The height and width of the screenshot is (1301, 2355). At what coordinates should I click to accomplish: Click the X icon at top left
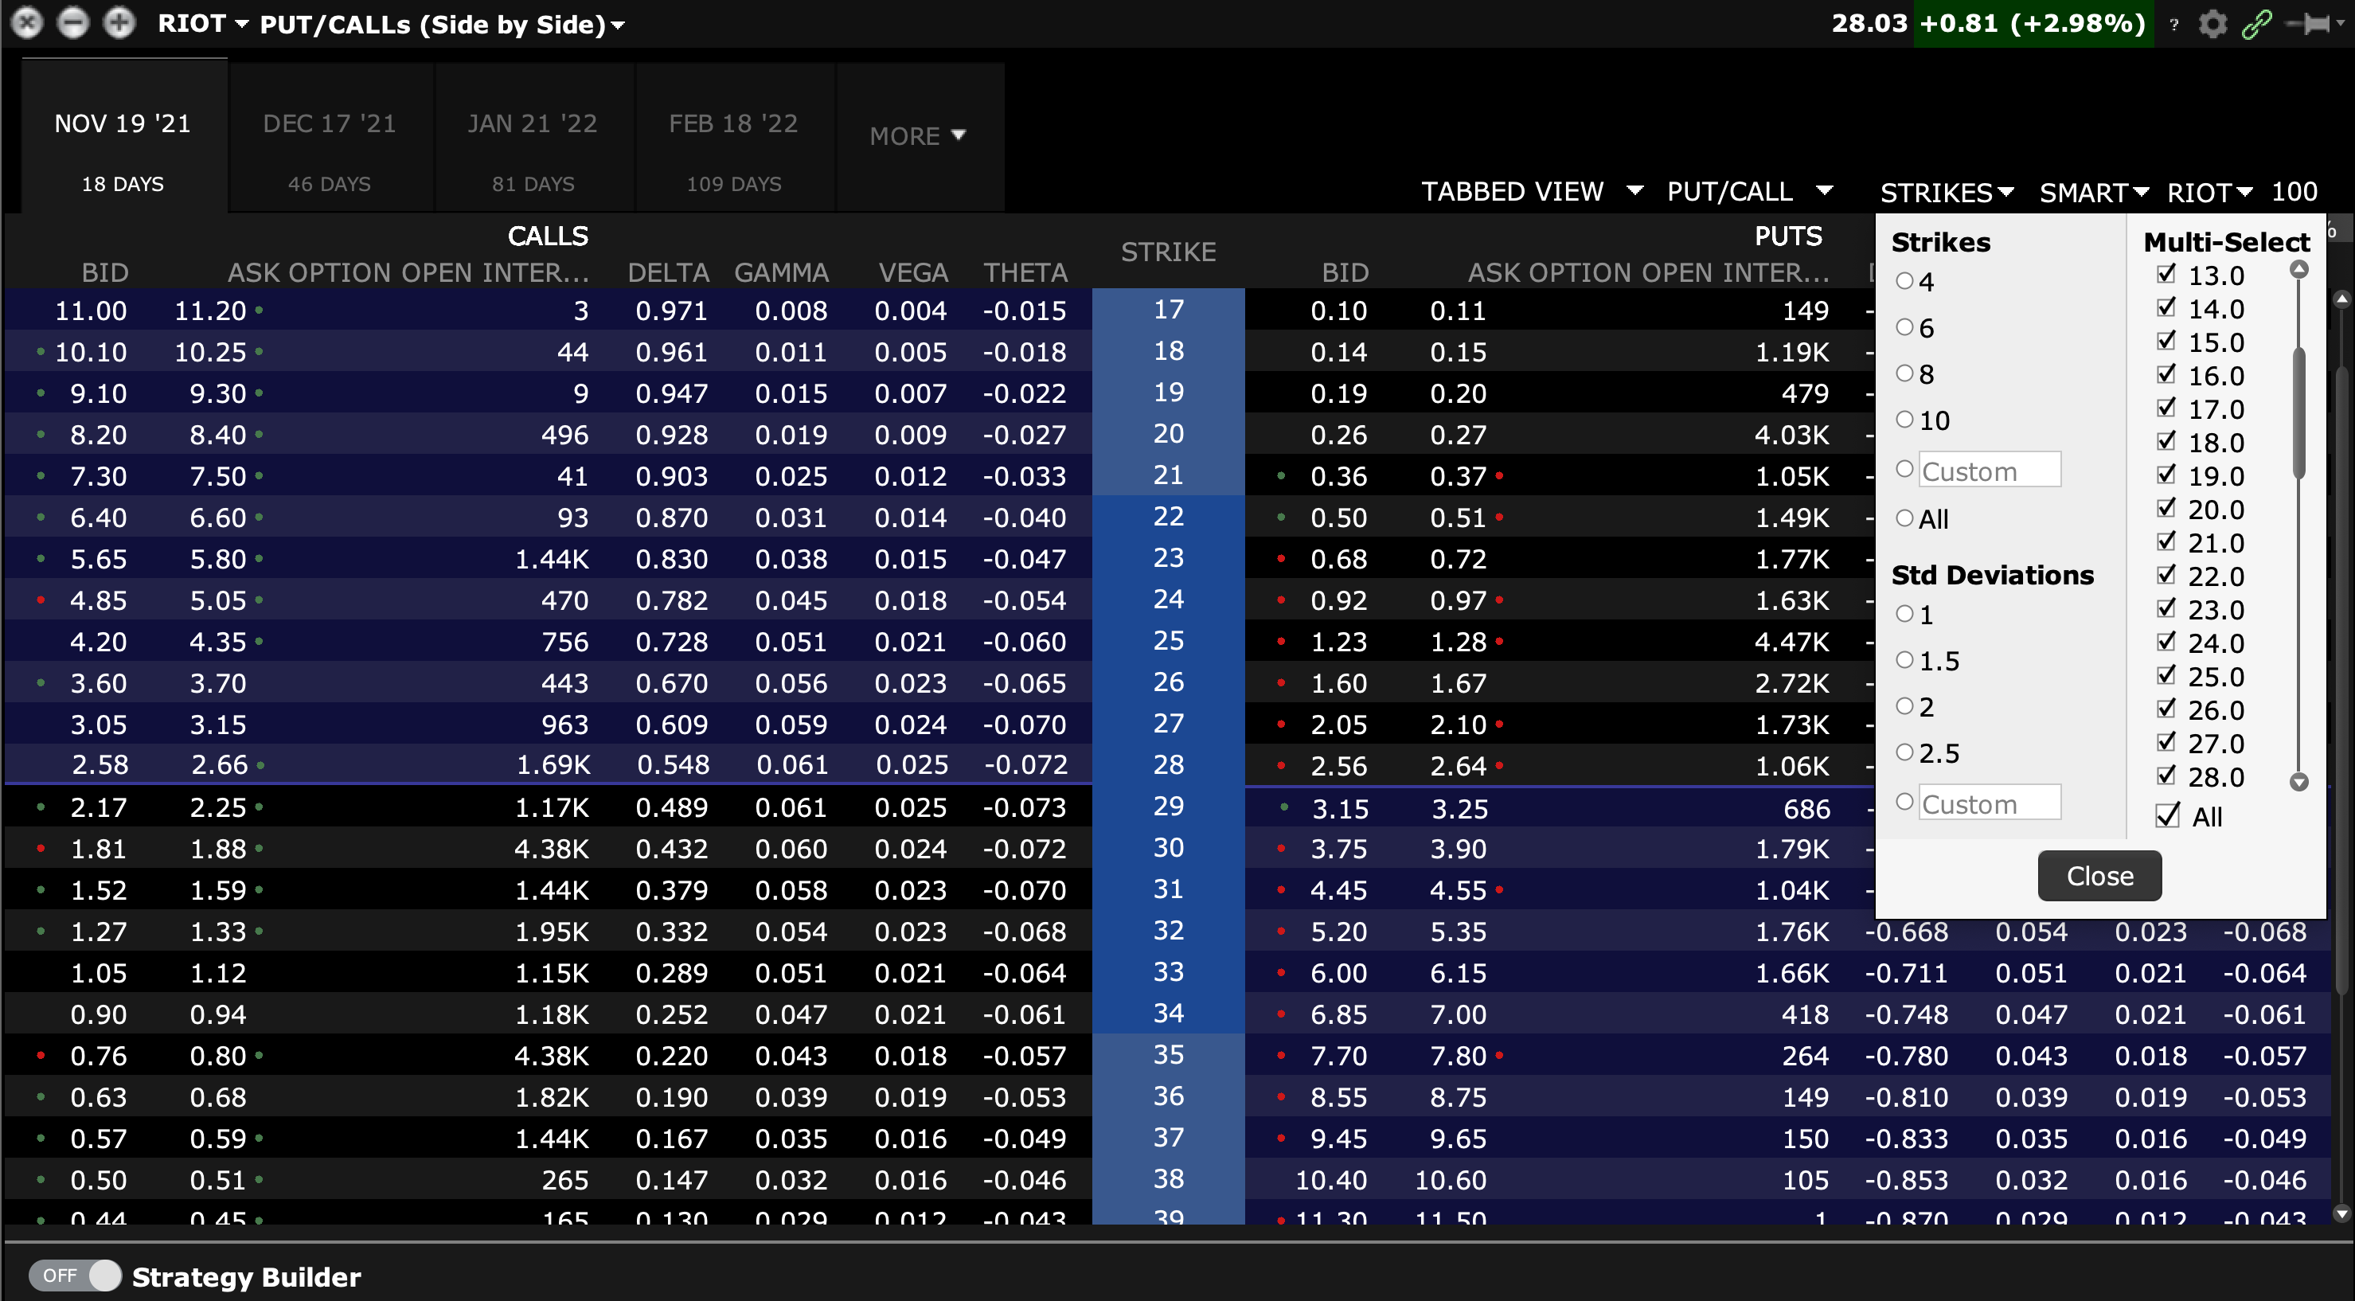27,24
